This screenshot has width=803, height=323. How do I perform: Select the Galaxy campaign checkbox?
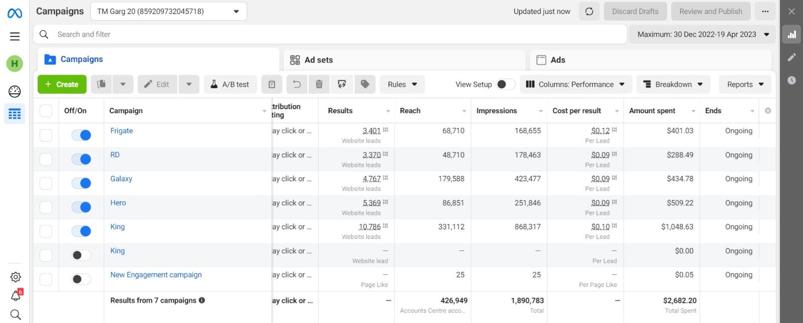point(46,183)
